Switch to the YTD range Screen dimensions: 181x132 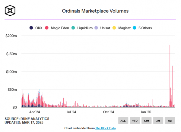click(135, 121)
